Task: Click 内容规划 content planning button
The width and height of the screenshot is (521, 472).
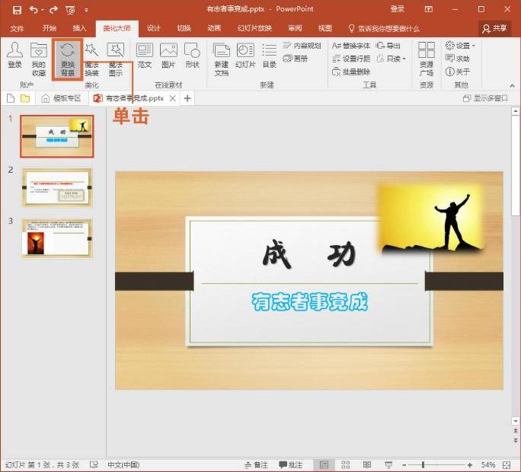Action: [302, 46]
